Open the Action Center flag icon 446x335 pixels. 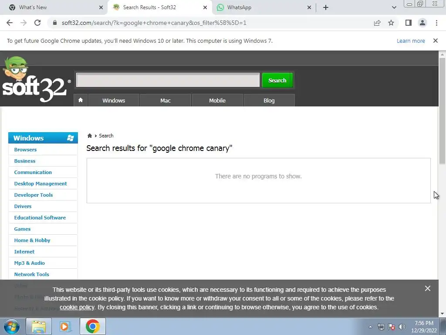click(392, 327)
